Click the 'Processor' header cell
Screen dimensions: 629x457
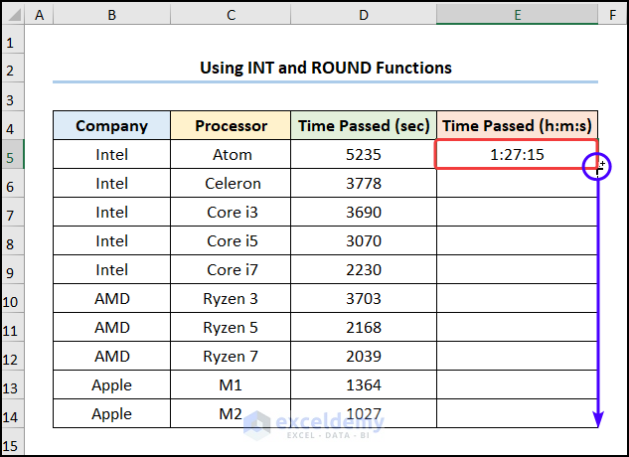(231, 126)
